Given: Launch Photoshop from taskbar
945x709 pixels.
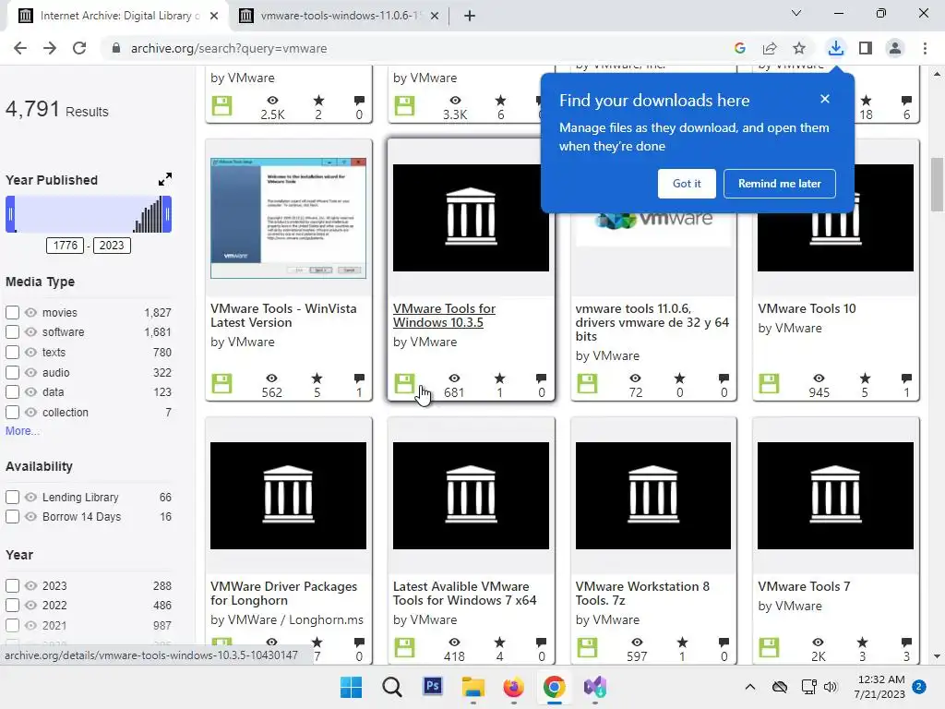Looking at the screenshot, I should point(432,687).
